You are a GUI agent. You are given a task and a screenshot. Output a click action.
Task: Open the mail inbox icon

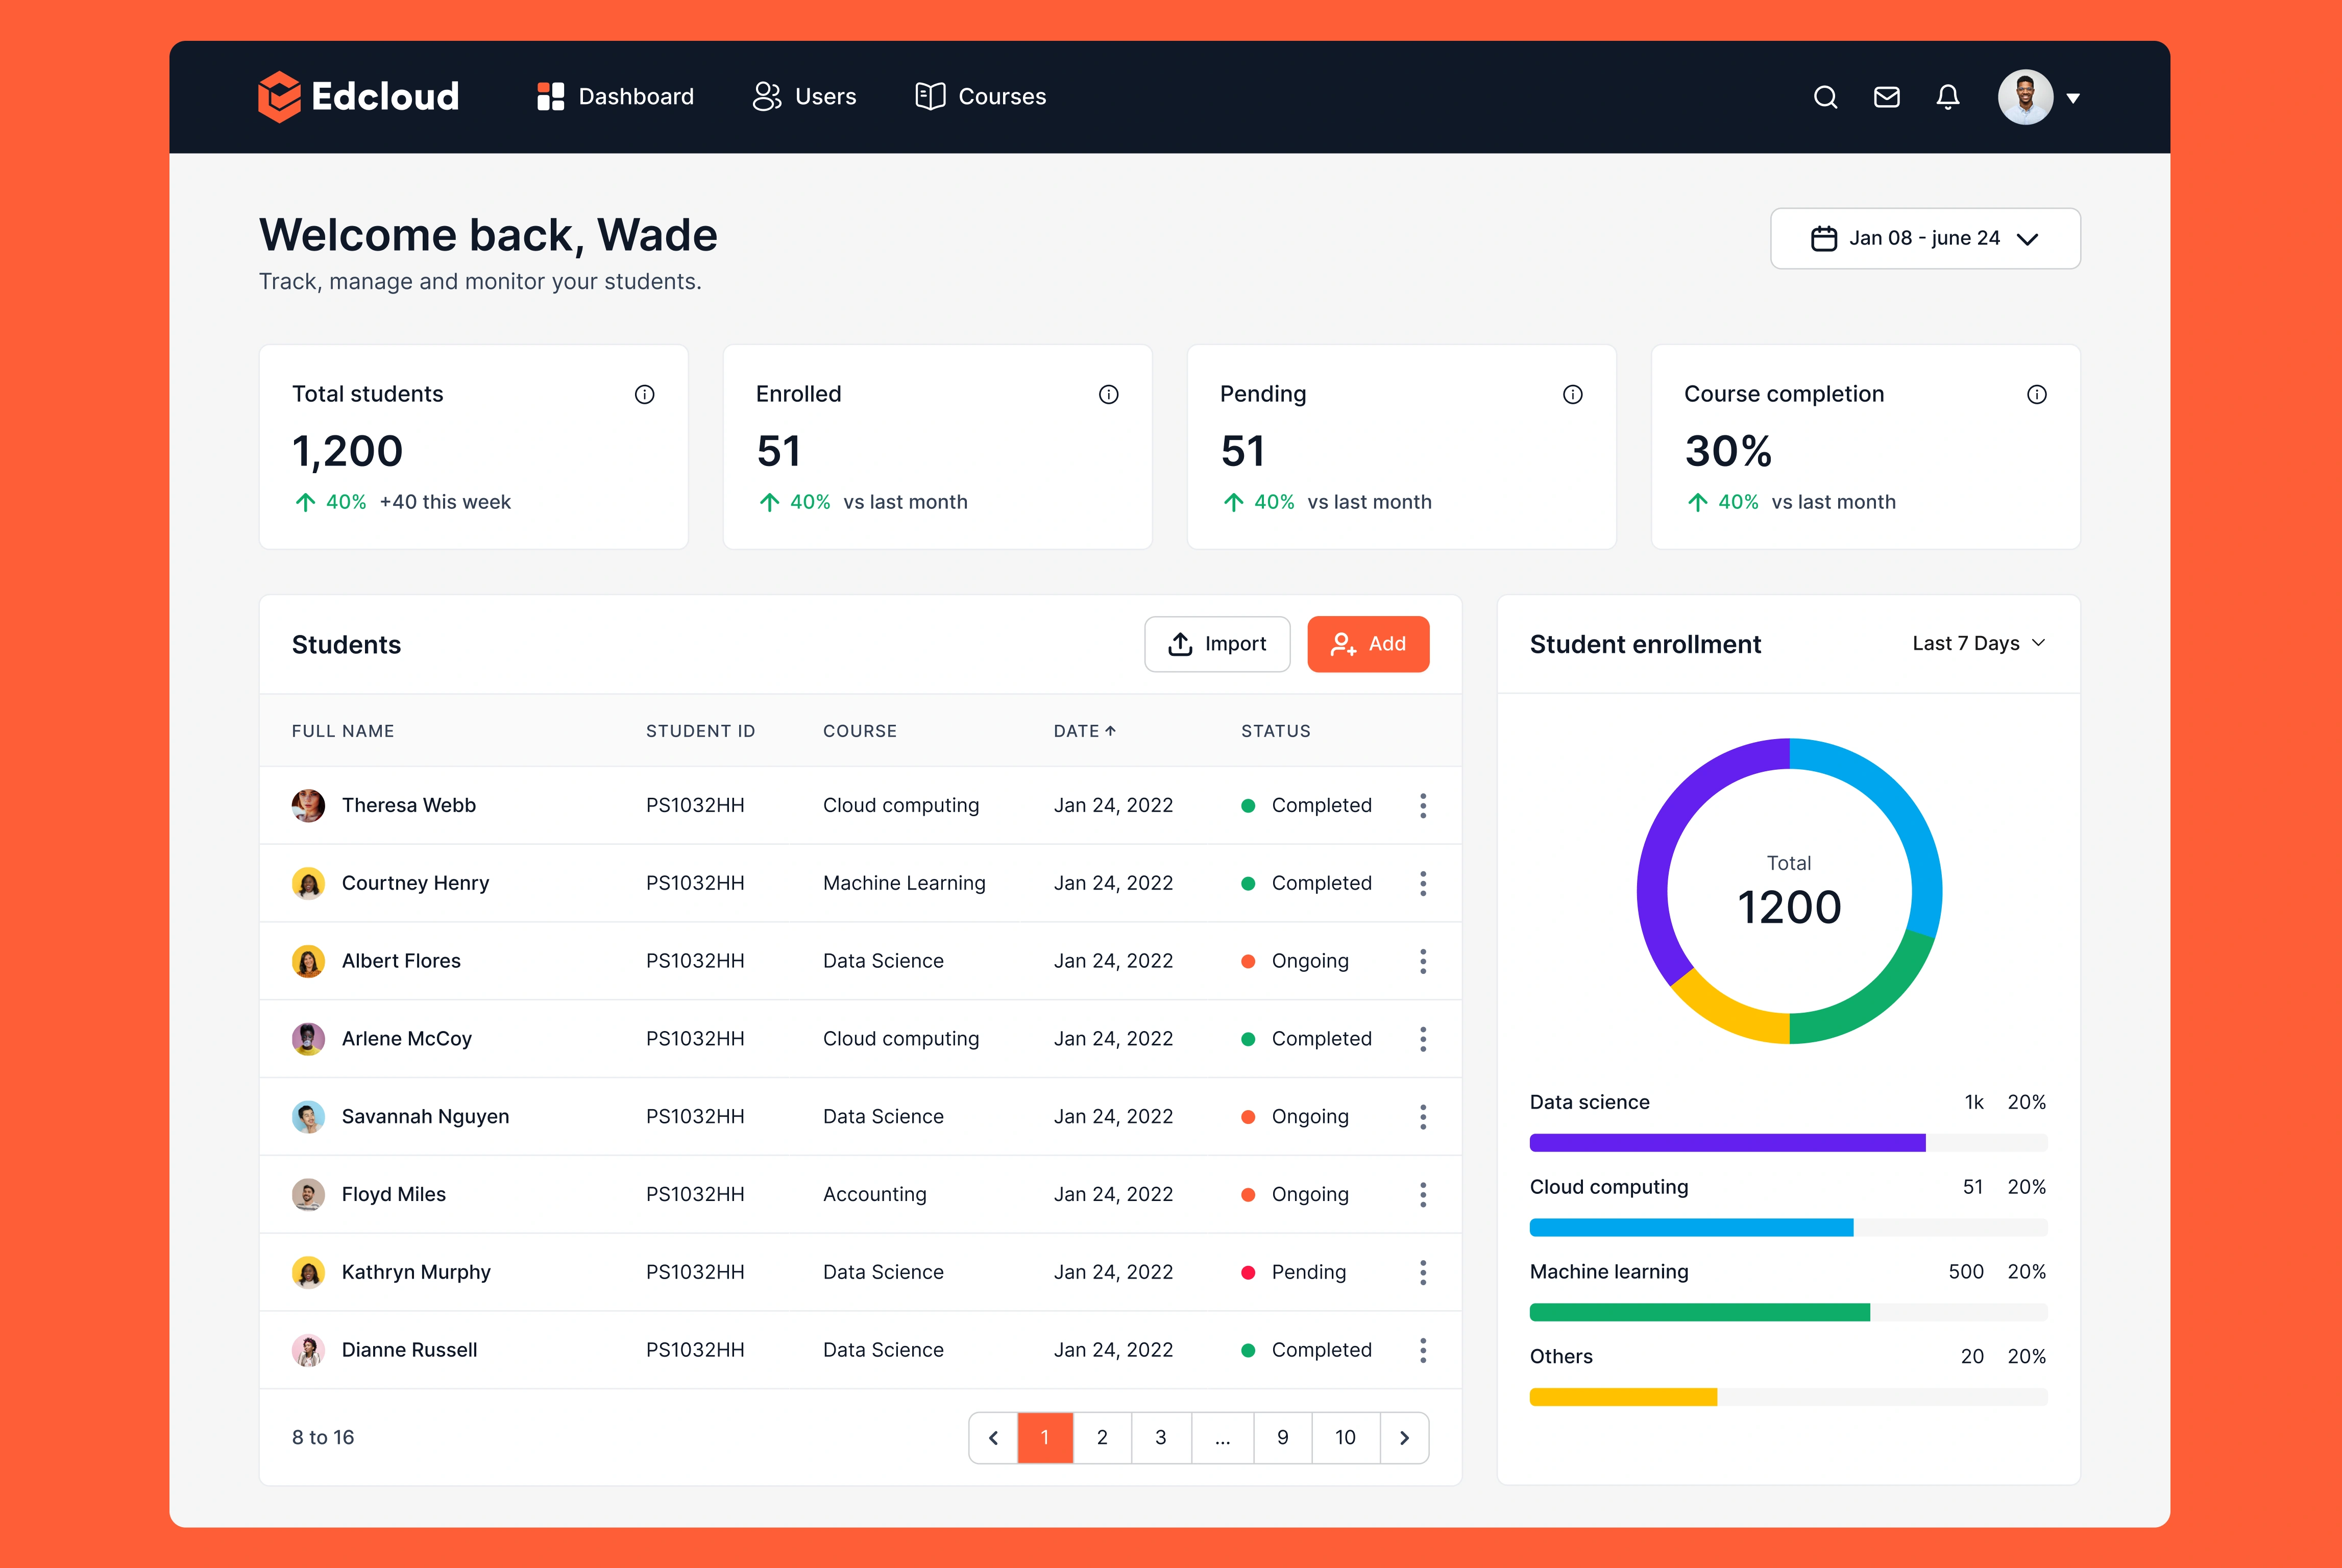point(1886,97)
